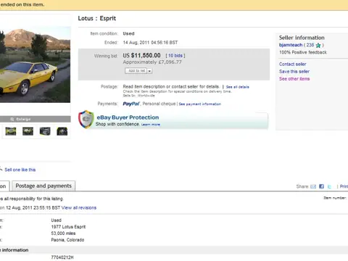Click the Lotus : Esprit title
348x261 pixels.
(x=97, y=18)
